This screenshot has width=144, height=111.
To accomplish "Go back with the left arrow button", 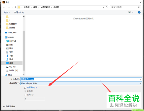I will (x=4, y=7).
